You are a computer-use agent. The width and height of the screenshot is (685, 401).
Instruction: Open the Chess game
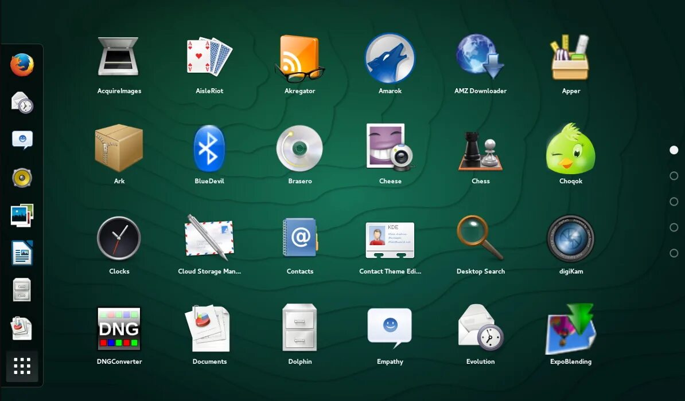[480, 151]
